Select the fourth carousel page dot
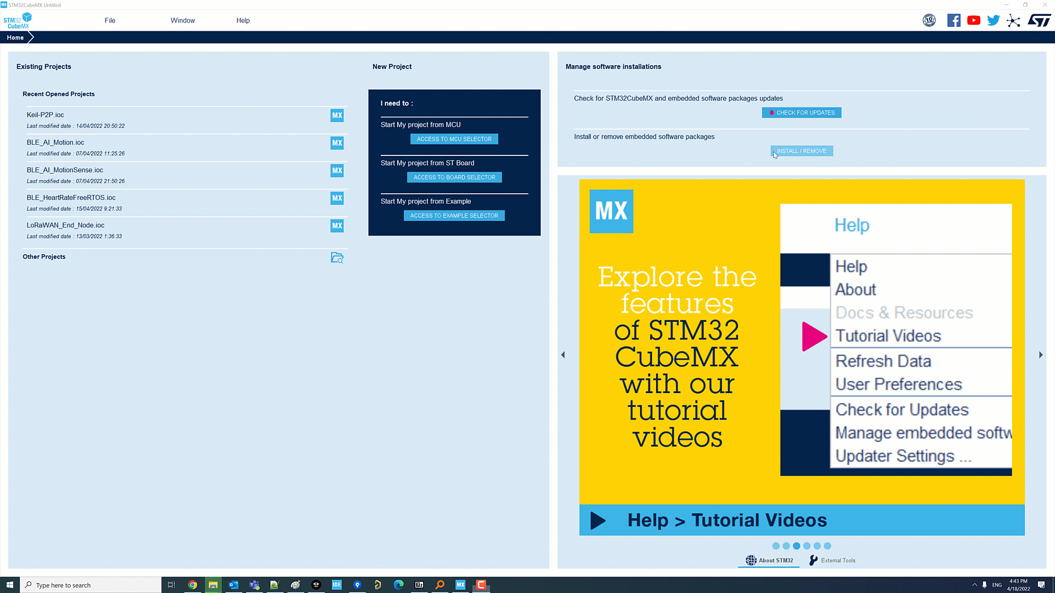 coord(807,546)
